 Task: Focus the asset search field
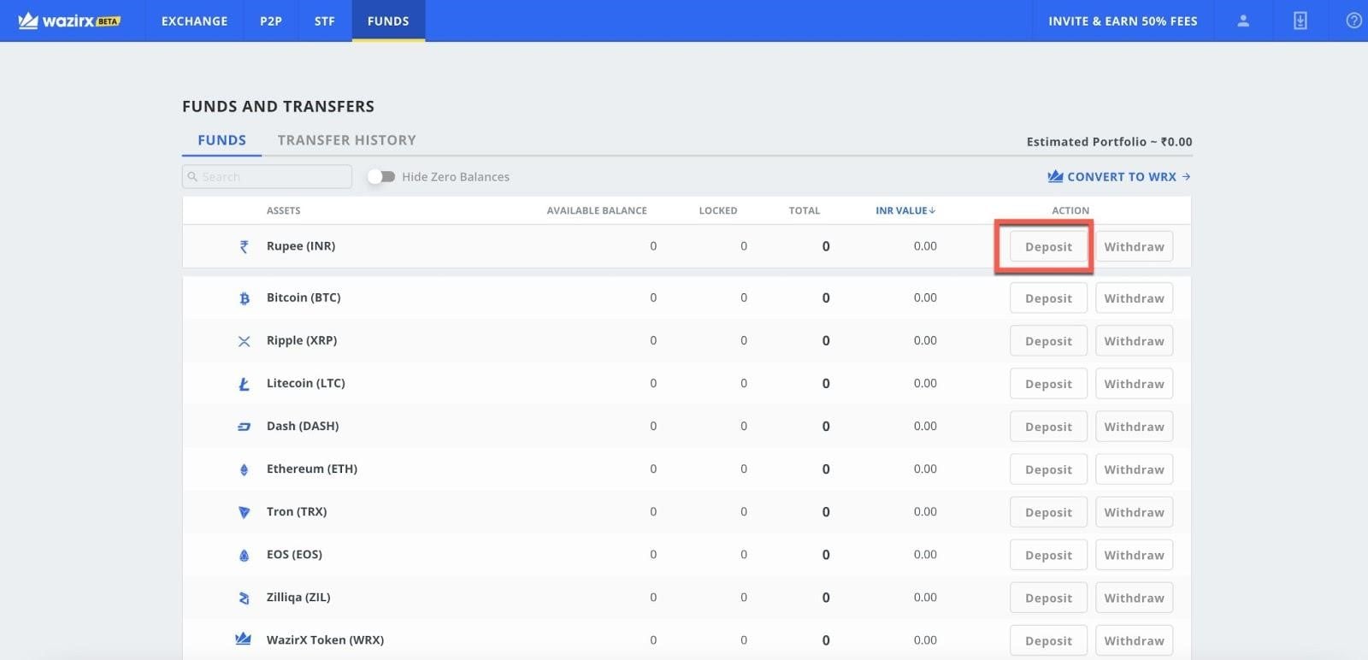[267, 177]
